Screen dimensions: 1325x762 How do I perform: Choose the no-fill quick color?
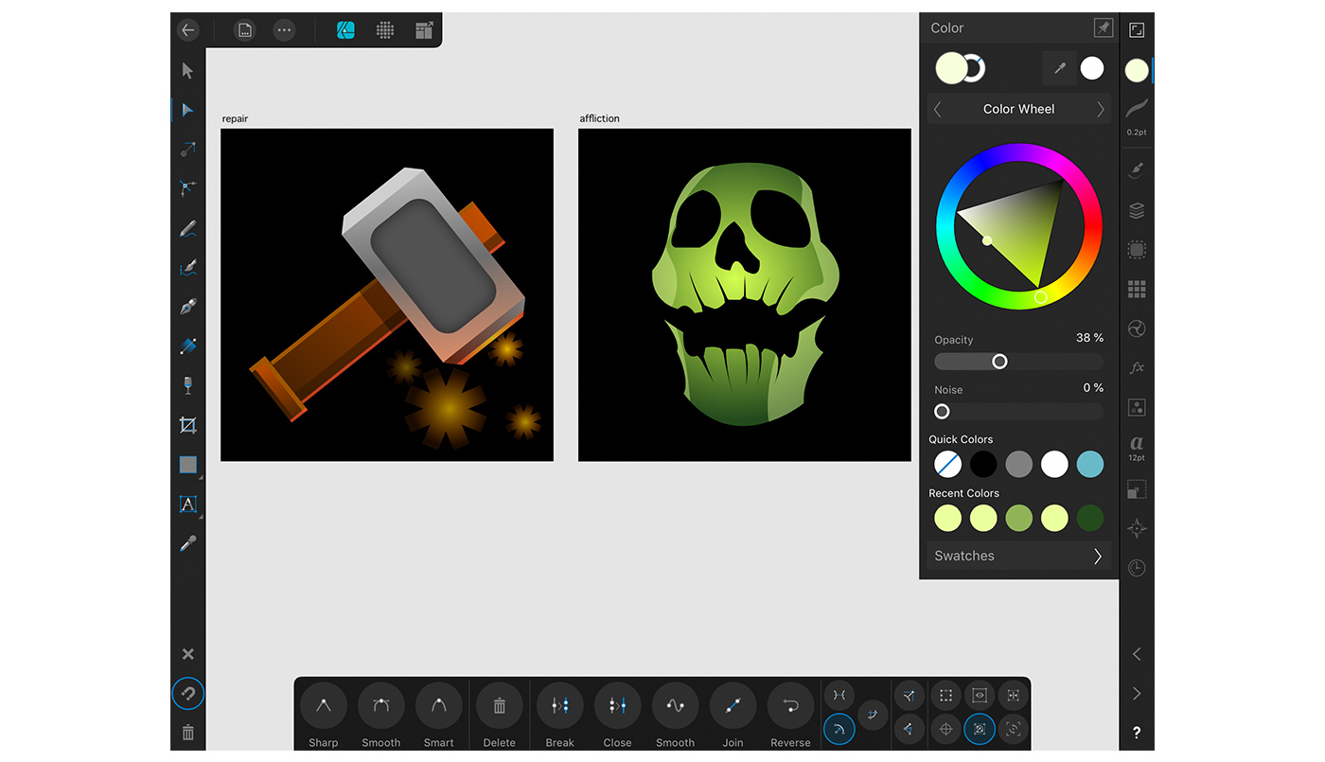pyautogui.click(x=948, y=464)
